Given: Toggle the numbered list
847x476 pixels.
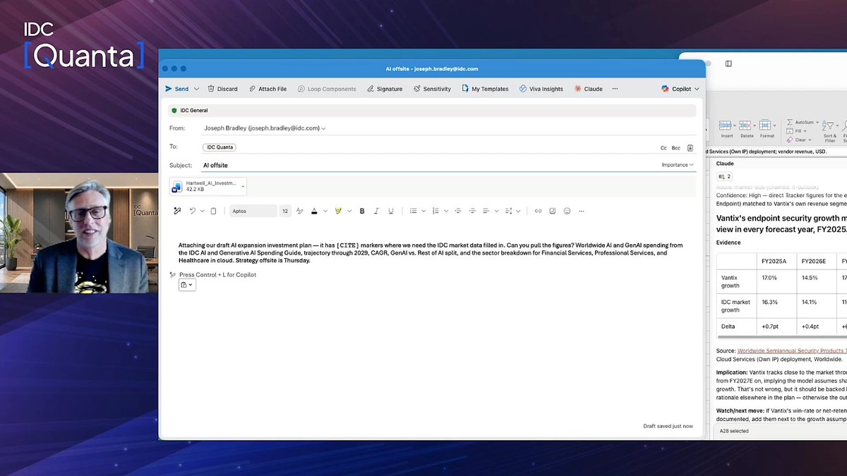Looking at the screenshot, I should (435, 211).
